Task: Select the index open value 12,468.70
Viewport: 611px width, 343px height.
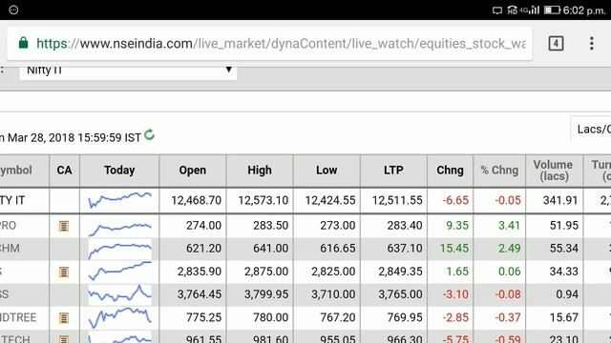Action: [x=196, y=200]
